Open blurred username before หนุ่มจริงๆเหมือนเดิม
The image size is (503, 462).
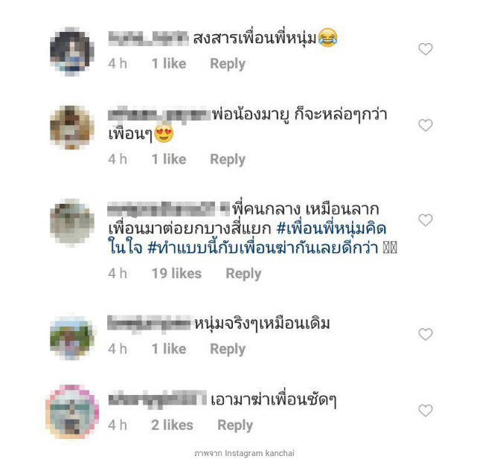pyautogui.click(x=149, y=323)
